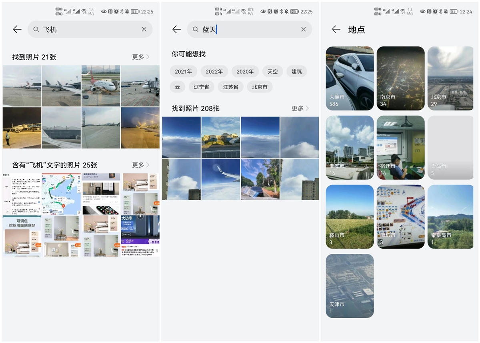
Task: Select the 江苏省 filter option
Action: (230, 86)
